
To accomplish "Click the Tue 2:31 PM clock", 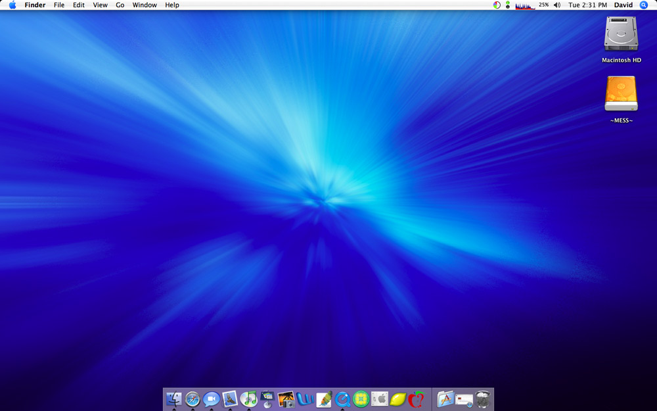I will tap(587, 5).
